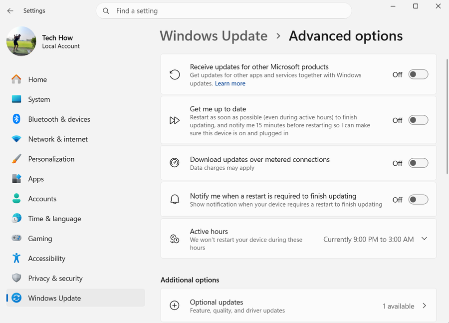Select Windows Update sidebar item

point(76,298)
